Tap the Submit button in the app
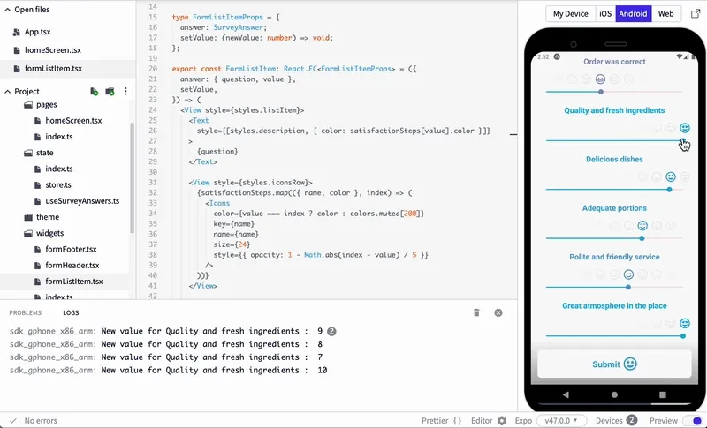The width and height of the screenshot is (707, 428). click(614, 364)
